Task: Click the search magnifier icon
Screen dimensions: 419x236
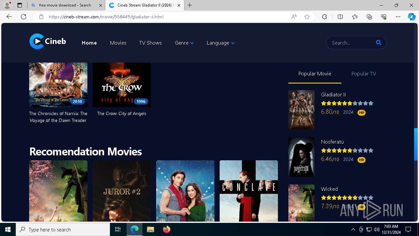Action: [379, 43]
